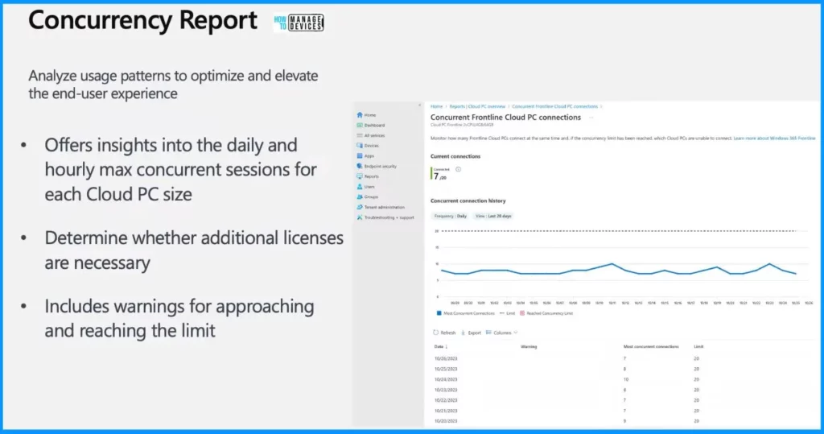Click the Refresh button label
The image size is (824, 434).
click(x=448, y=333)
